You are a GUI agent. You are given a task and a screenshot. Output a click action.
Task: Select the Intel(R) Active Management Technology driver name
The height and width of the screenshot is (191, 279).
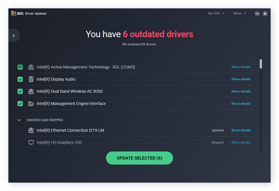tap(86, 67)
